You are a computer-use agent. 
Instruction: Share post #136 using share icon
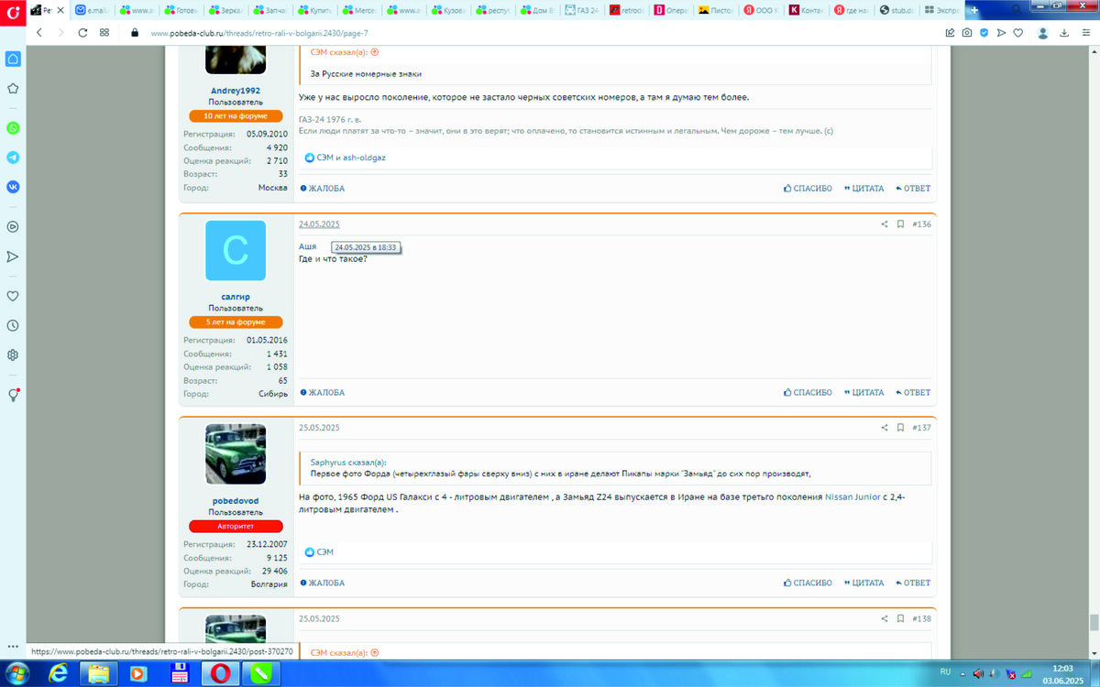885,224
